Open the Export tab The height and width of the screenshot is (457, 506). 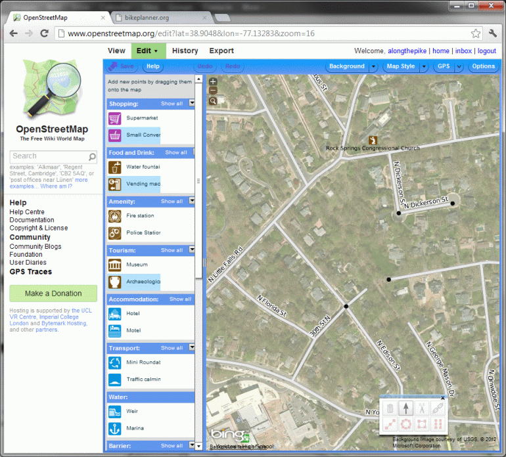click(221, 51)
